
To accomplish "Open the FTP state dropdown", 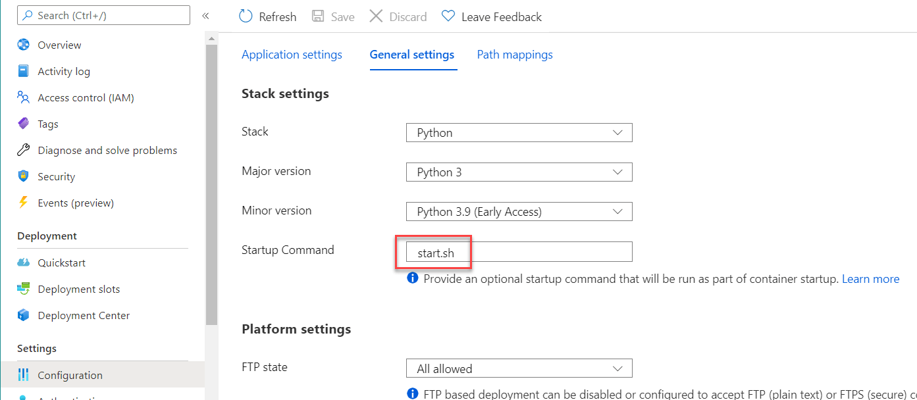I will [x=519, y=368].
